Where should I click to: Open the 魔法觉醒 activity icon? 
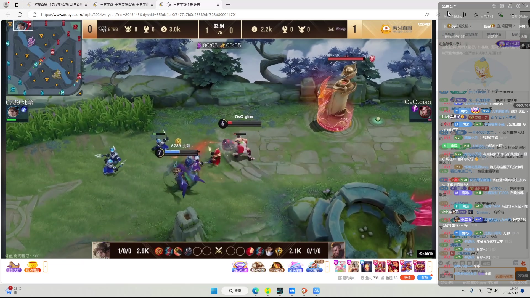tap(258, 267)
